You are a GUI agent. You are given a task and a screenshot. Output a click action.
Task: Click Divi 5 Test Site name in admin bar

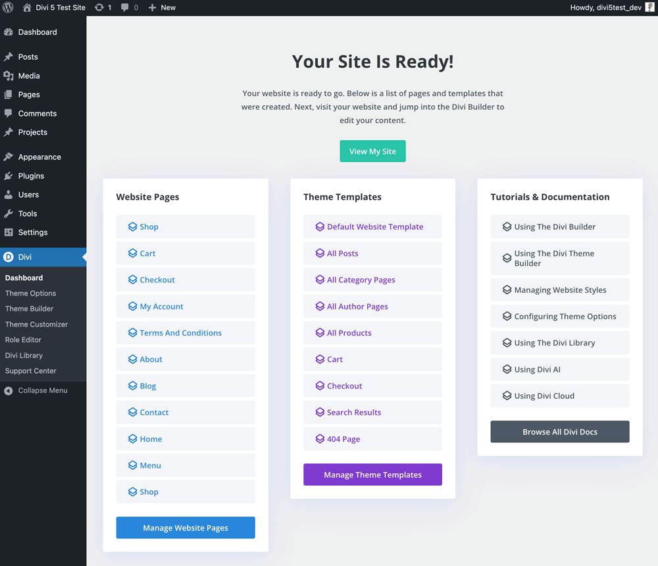click(x=61, y=7)
